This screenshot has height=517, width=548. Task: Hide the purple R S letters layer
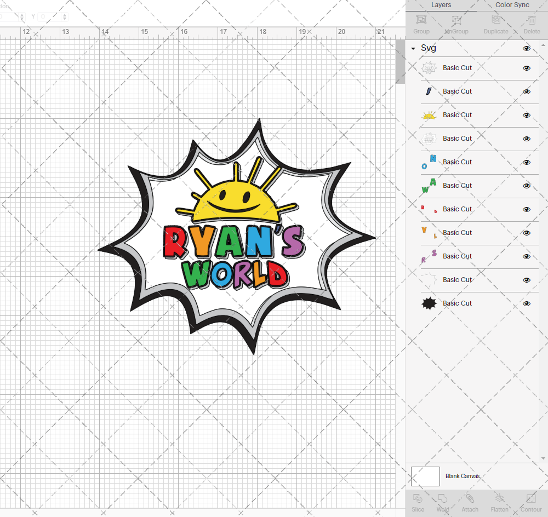point(526,256)
